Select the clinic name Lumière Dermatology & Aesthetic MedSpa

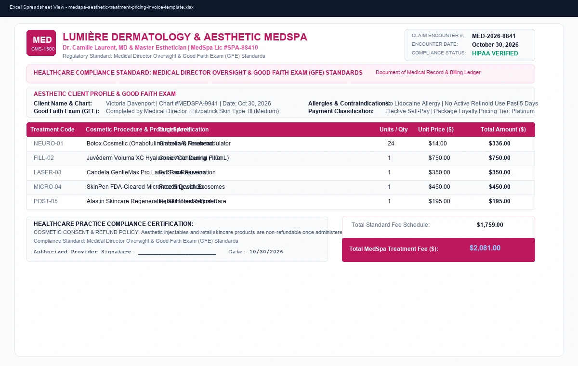click(x=185, y=37)
